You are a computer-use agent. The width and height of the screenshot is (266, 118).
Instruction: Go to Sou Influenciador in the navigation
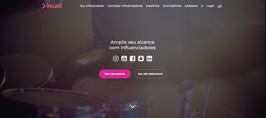pos(92,6)
